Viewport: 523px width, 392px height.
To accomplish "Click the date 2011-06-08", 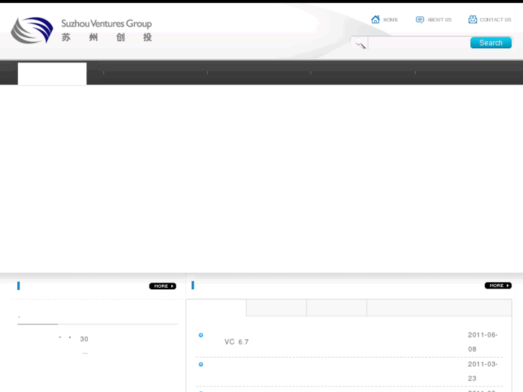I will pos(482,342).
